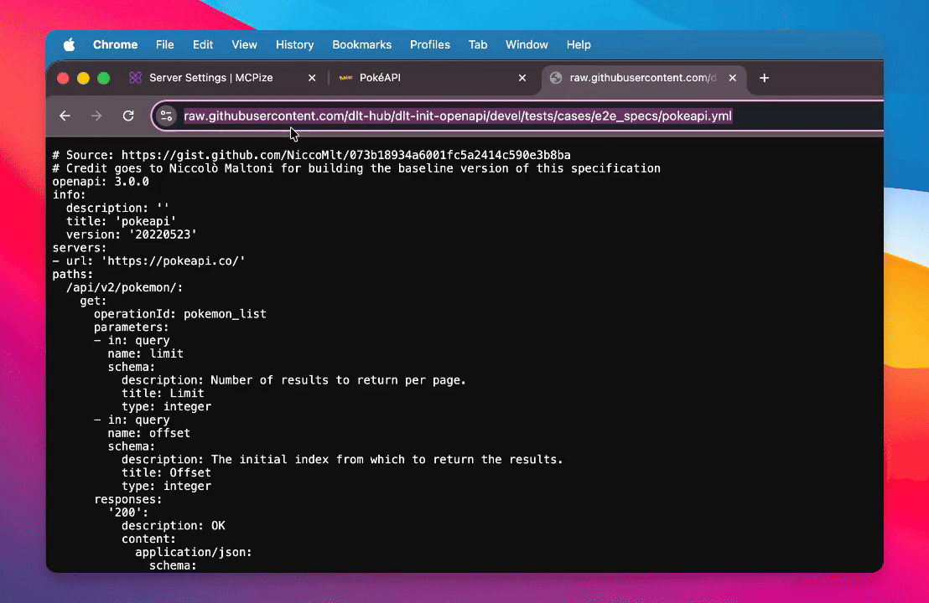Click the Forward navigation arrow
The height and width of the screenshot is (603, 929).
[96, 116]
